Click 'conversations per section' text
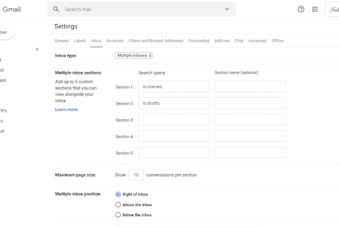 pyautogui.click(x=172, y=175)
